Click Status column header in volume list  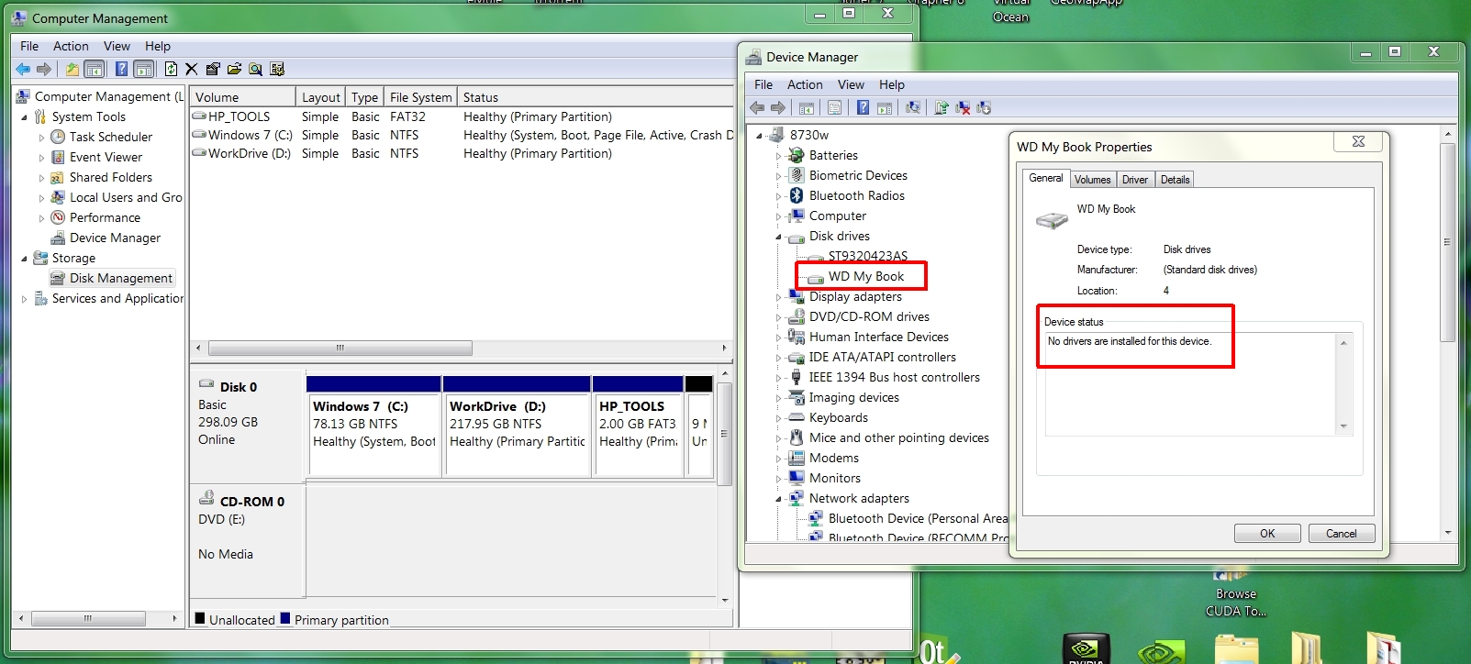click(x=595, y=97)
